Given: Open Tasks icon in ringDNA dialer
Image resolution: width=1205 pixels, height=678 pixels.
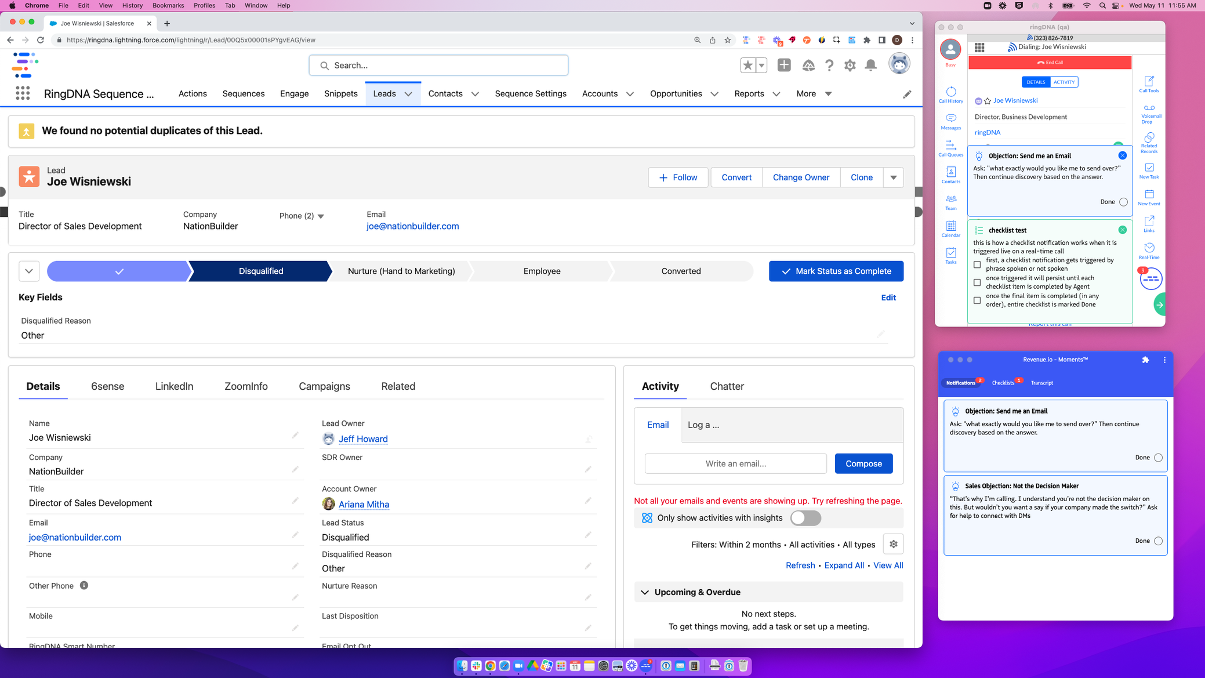Looking at the screenshot, I should (x=950, y=255).
